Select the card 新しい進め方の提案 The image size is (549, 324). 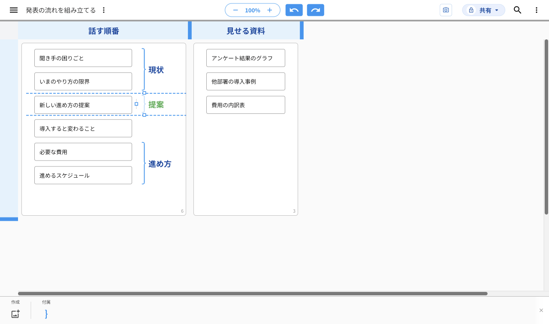tap(83, 105)
